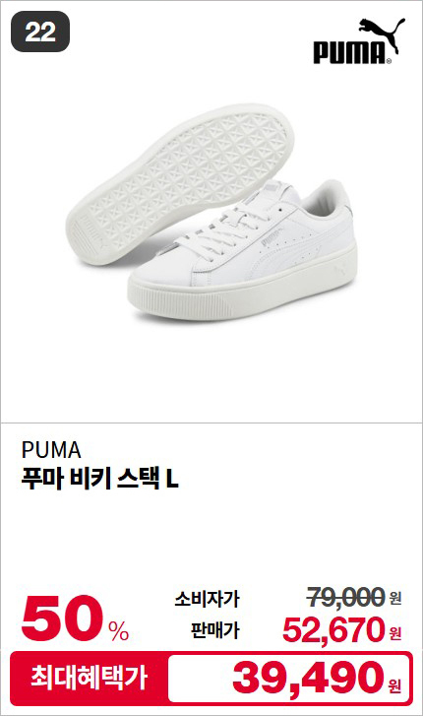
Task: Select the 소비자가 label
Action: tap(207, 599)
